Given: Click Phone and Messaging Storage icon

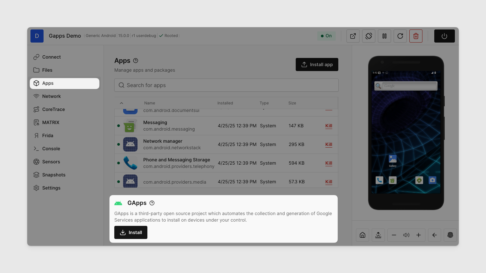Looking at the screenshot, I should 130,163.
